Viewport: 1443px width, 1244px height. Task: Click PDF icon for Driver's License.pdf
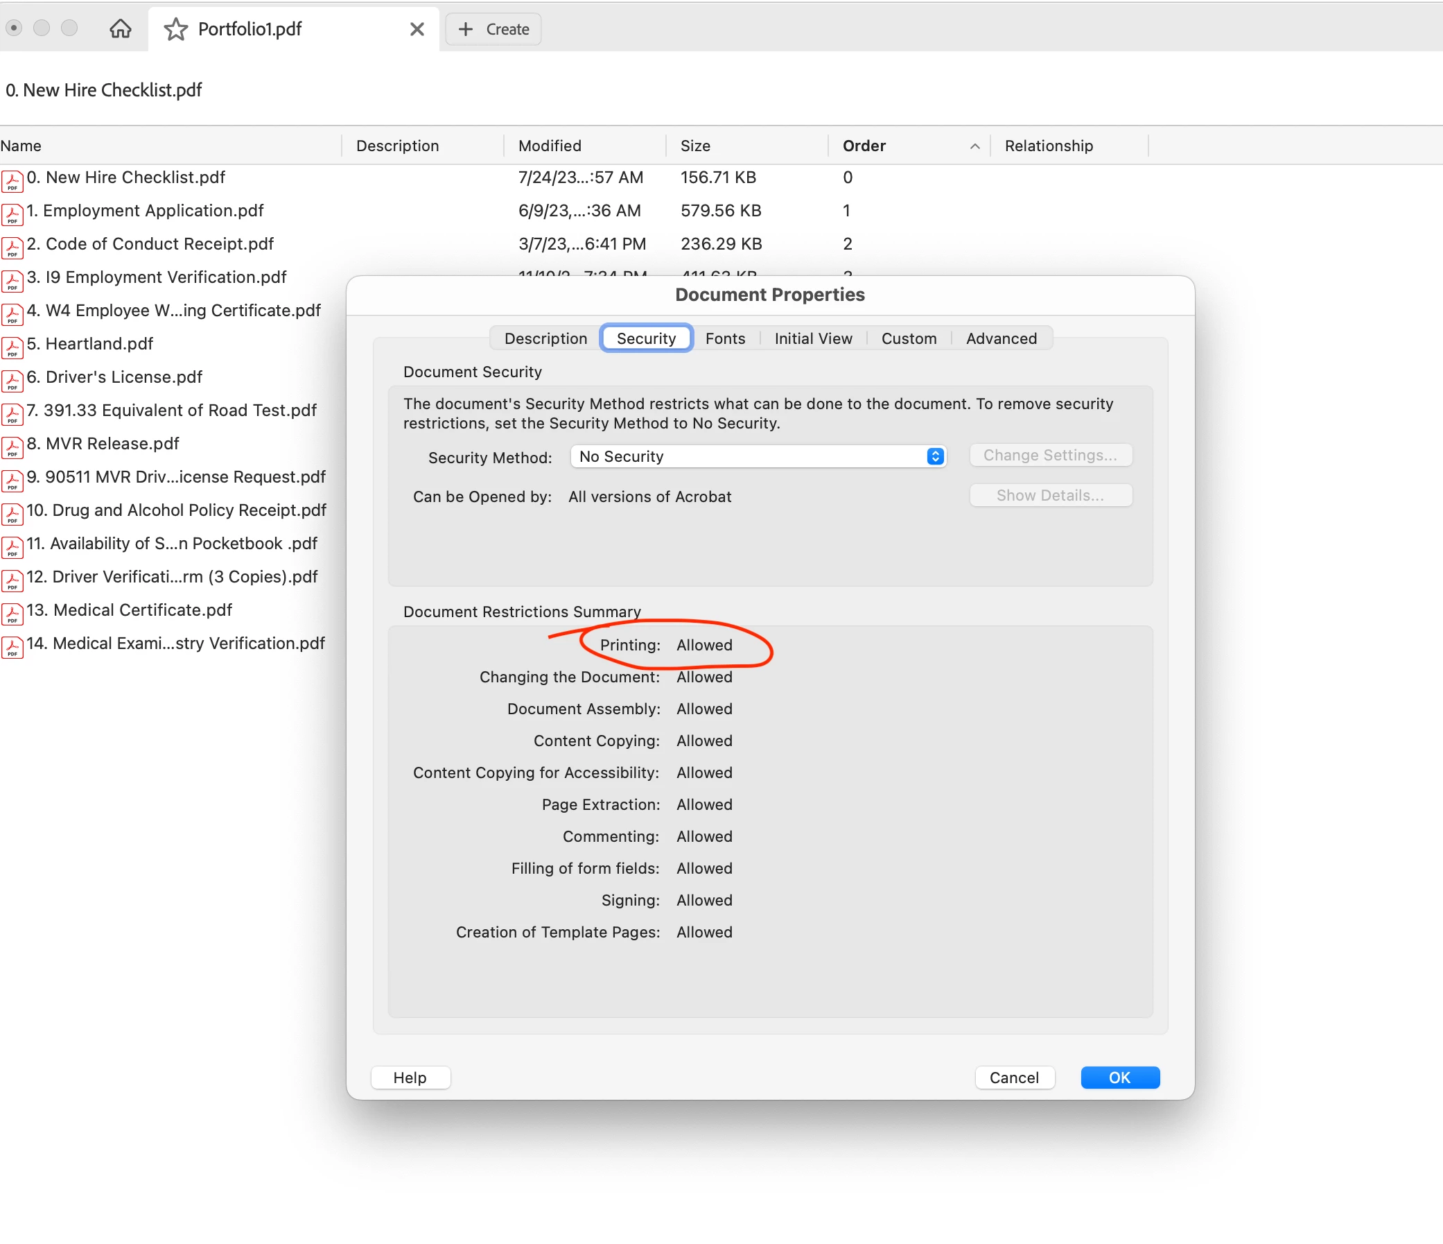(x=12, y=381)
